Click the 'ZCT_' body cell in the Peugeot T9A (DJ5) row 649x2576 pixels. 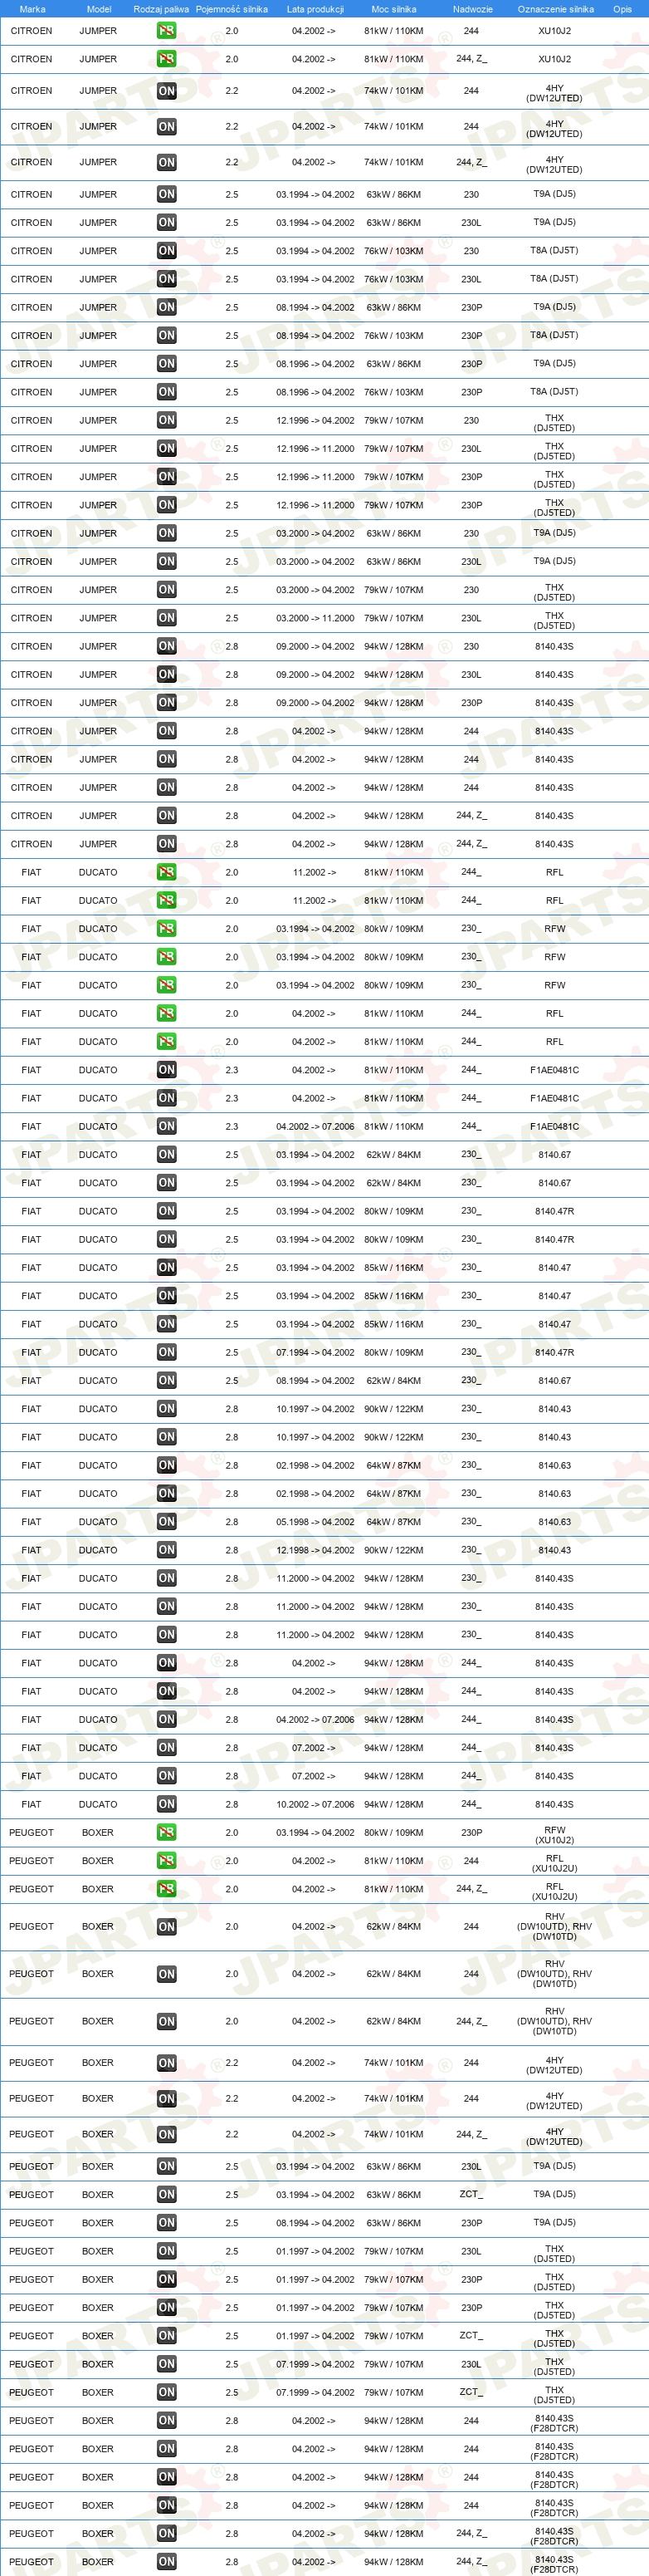[471, 2194]
